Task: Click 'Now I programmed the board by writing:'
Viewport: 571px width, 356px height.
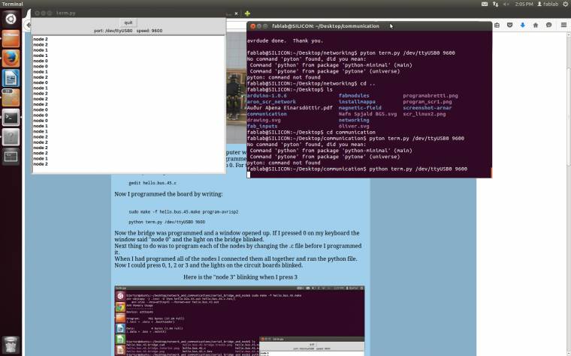Action: coord(168,194)
